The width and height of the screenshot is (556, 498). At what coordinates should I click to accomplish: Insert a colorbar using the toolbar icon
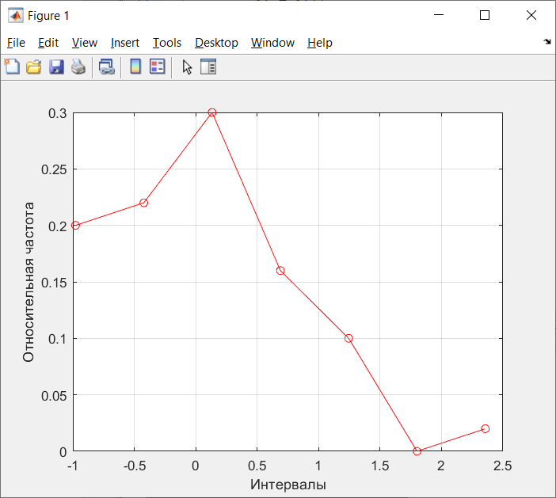pos(135,67)
